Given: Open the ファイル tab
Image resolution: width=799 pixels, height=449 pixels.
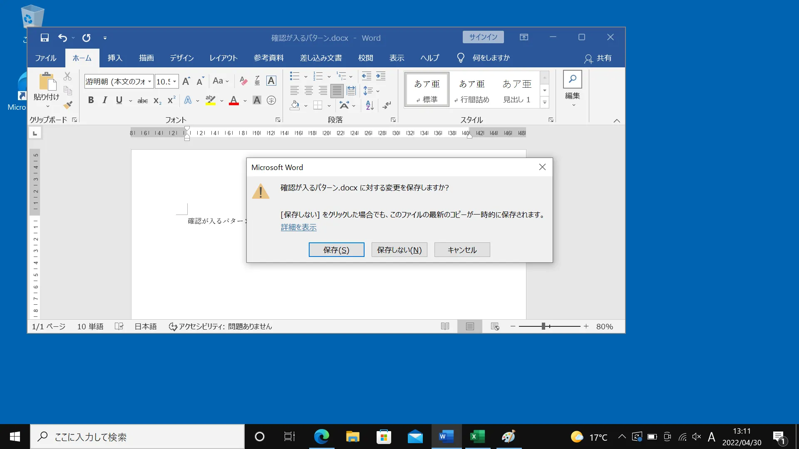Looking at the screenshot, I should click(x=46, y=58).
